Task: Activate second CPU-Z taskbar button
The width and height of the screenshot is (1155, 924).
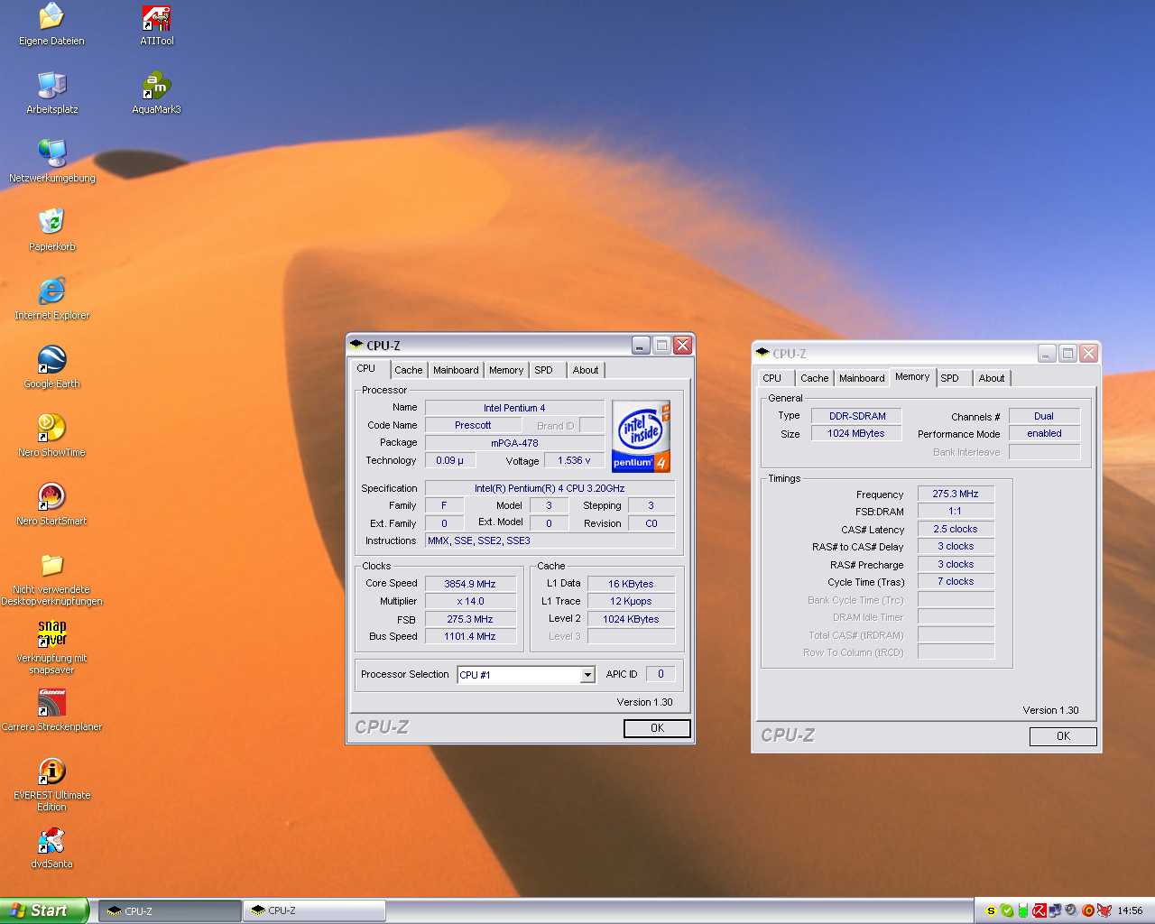Action: pos(314,911)
